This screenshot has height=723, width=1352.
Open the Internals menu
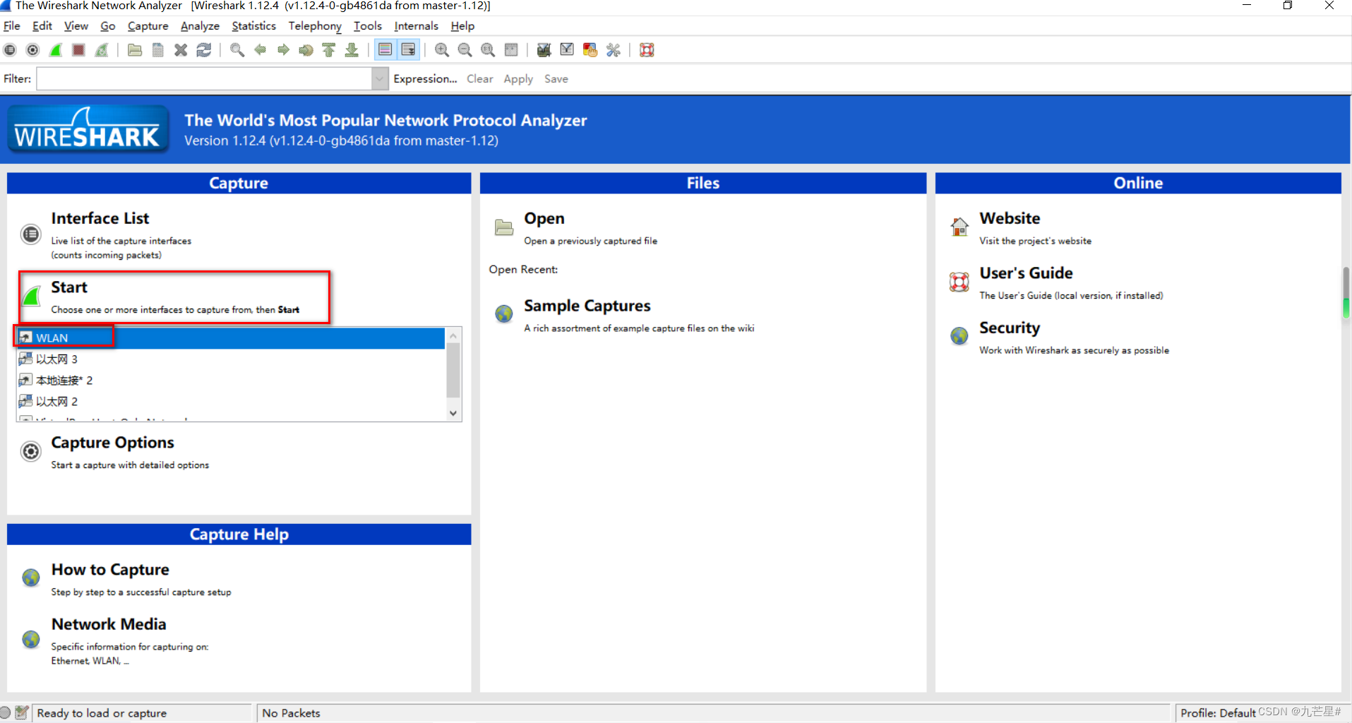pyautogui.click(x=416, y=26)
